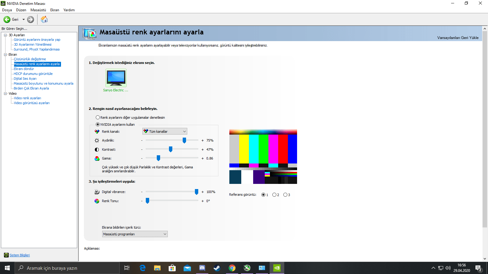The height and width of the screenshot is (274, 488).
Task: Open the volume icon in system tray
Action: click(448, 268)
